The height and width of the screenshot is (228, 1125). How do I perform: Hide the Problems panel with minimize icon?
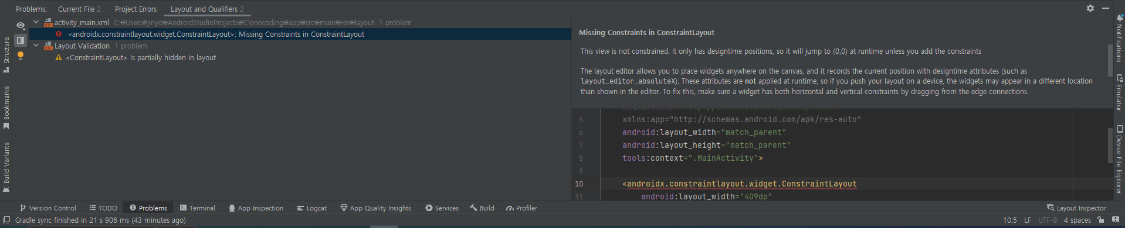coord(1105,8)
